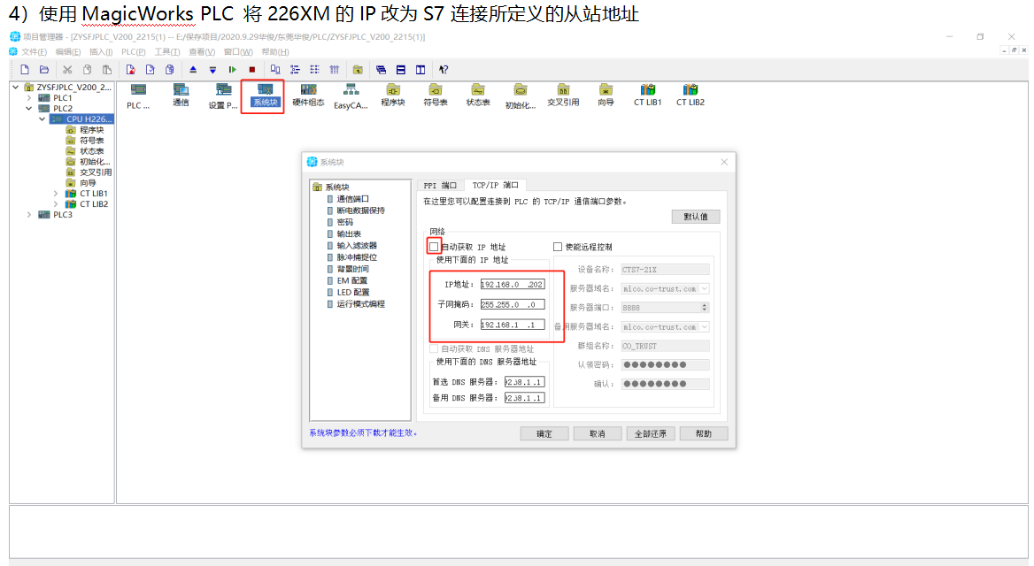Switch to the PPI 端口 tab
Image resolution: width=1034 pixels, height=566 pixels.
tap(440, 185)
